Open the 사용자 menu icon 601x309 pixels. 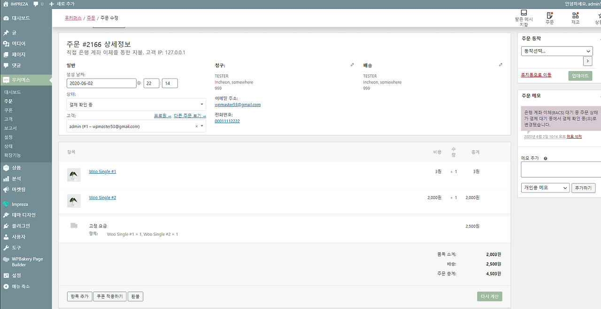pyautogui.click(x=6, y=237)
